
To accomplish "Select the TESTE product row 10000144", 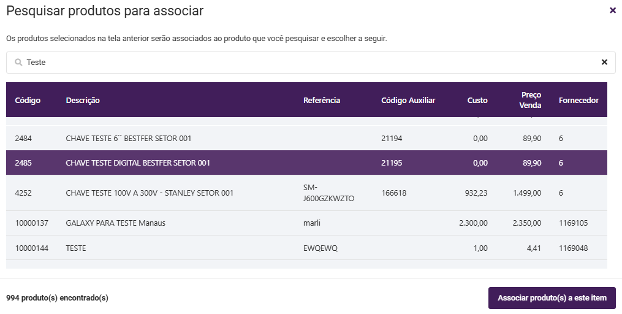I will [x=76, y=248].
